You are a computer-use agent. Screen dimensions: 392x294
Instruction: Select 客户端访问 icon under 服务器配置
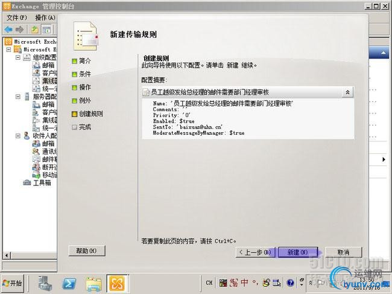[36, 112]
